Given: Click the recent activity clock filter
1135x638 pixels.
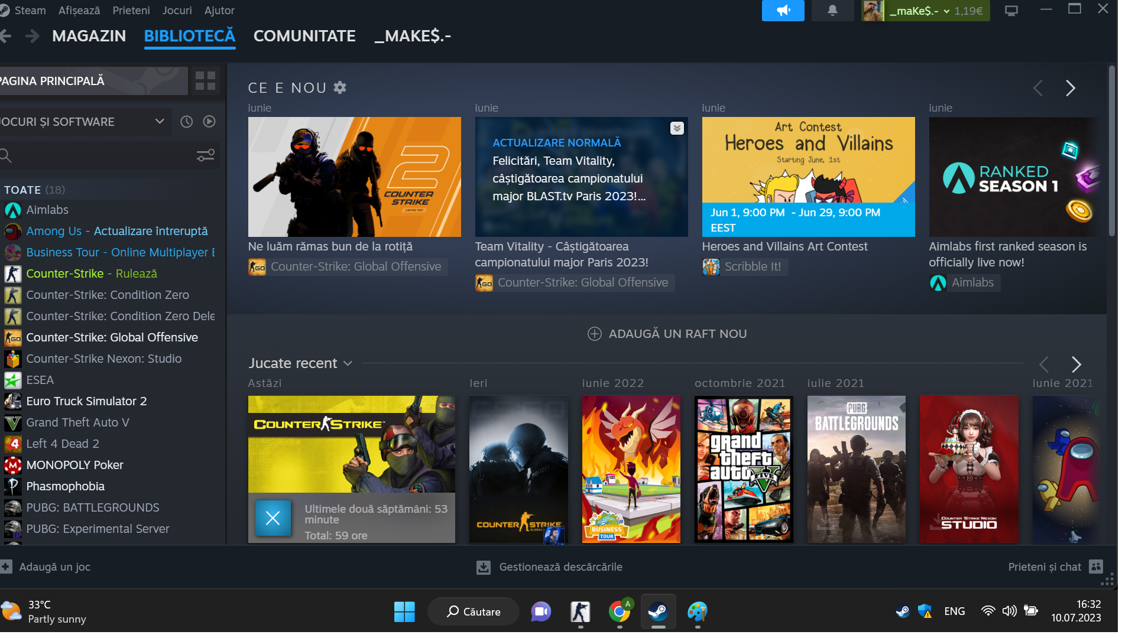Looking at the screenshot, I should tap(186, 122).
